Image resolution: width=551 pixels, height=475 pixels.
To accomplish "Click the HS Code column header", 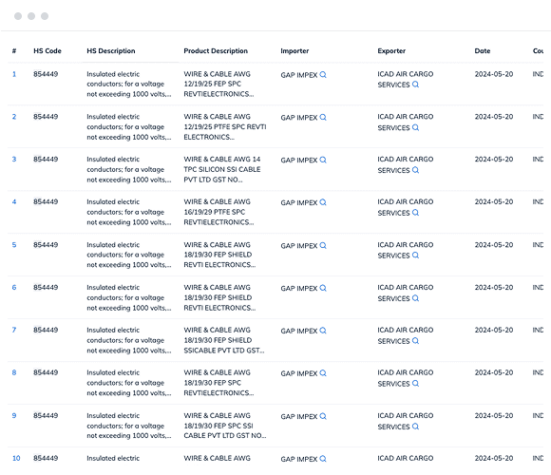I will click(47, 51).
